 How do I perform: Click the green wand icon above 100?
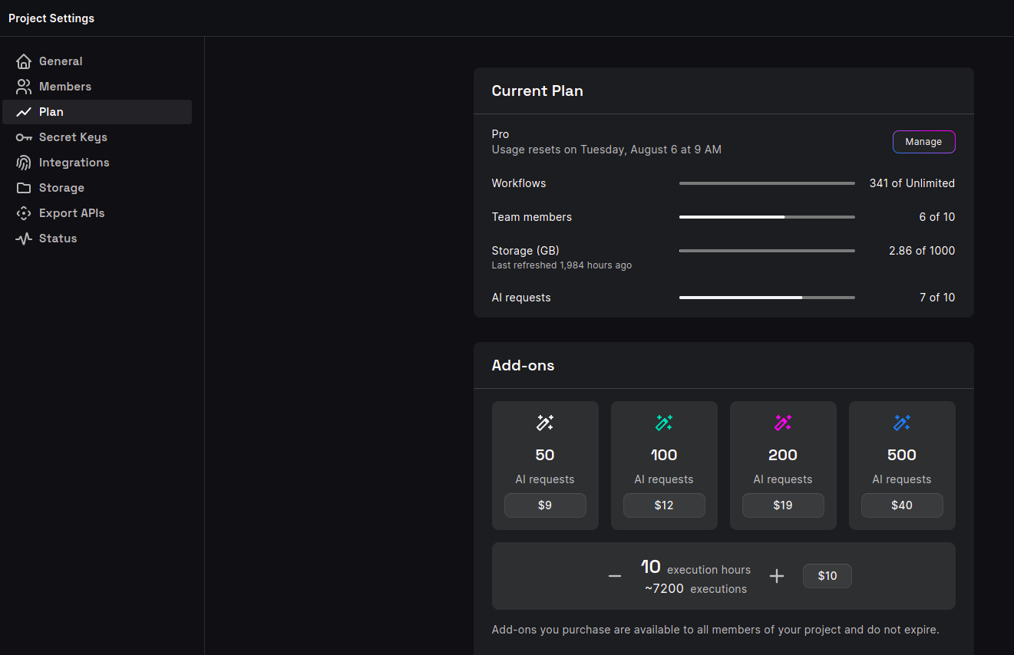coord(664,423)
